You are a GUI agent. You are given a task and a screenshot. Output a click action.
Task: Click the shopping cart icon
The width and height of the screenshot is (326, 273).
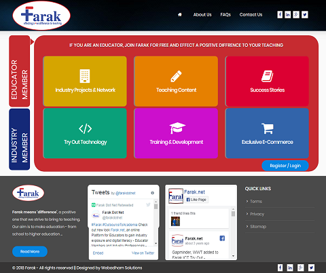tap(268, 128)
